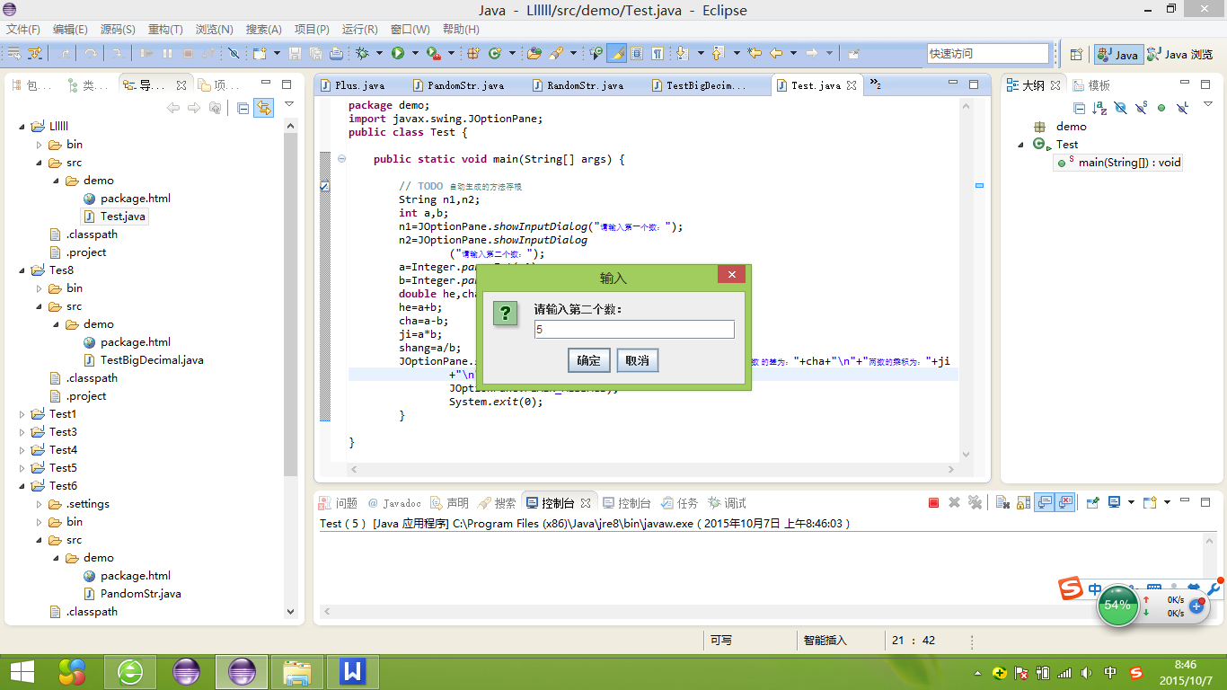Open the 运行(R) menu
Viewport: 1227px width, 690px height.
[359, 30]
